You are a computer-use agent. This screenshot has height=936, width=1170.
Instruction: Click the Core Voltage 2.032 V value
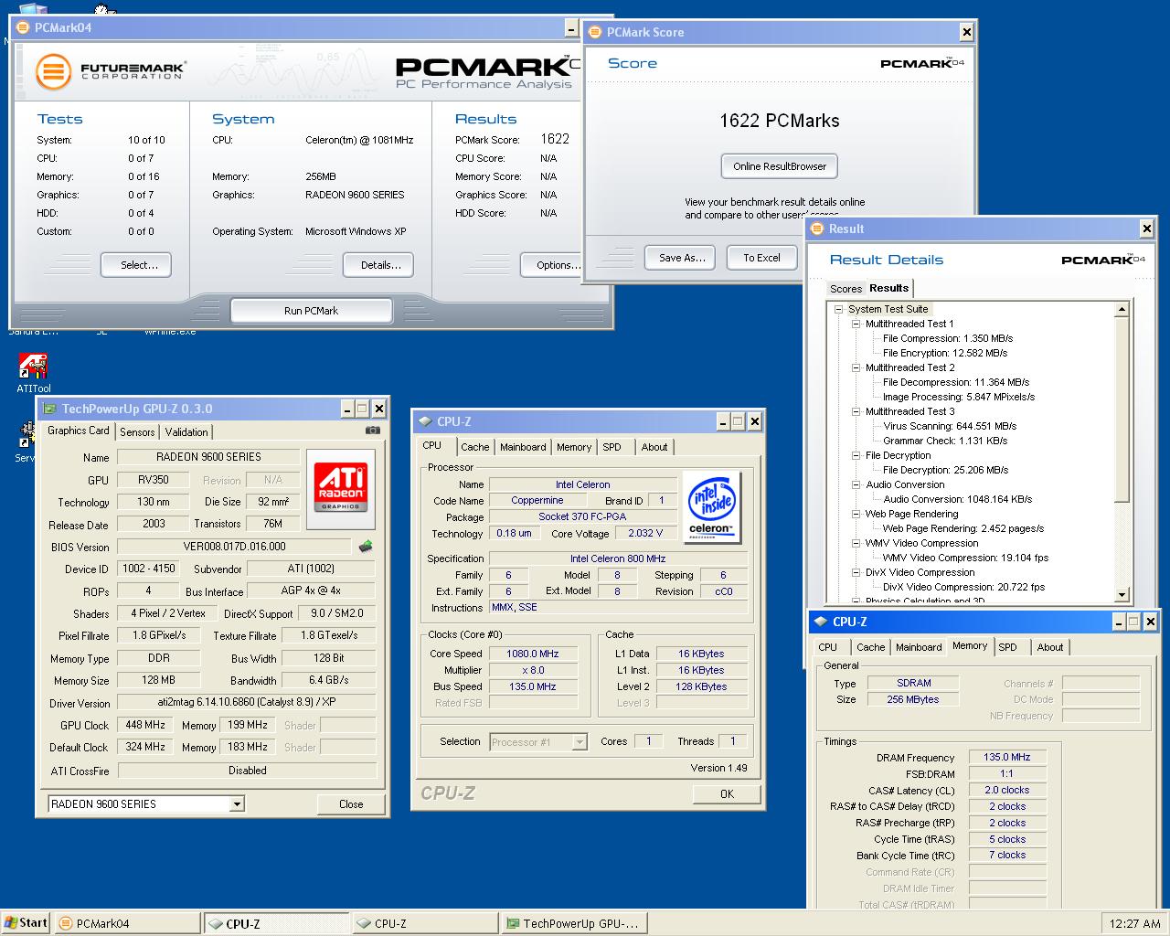[x=645, y=533]
